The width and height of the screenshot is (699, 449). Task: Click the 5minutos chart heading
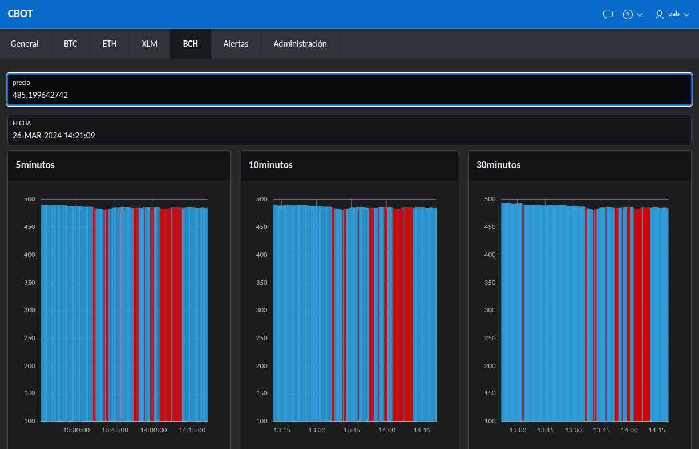pos(35,165)
